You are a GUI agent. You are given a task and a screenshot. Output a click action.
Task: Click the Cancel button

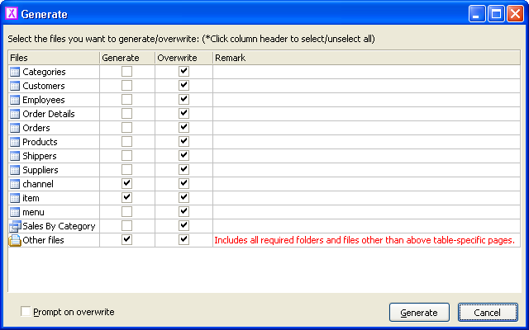[x=488, y=313]
